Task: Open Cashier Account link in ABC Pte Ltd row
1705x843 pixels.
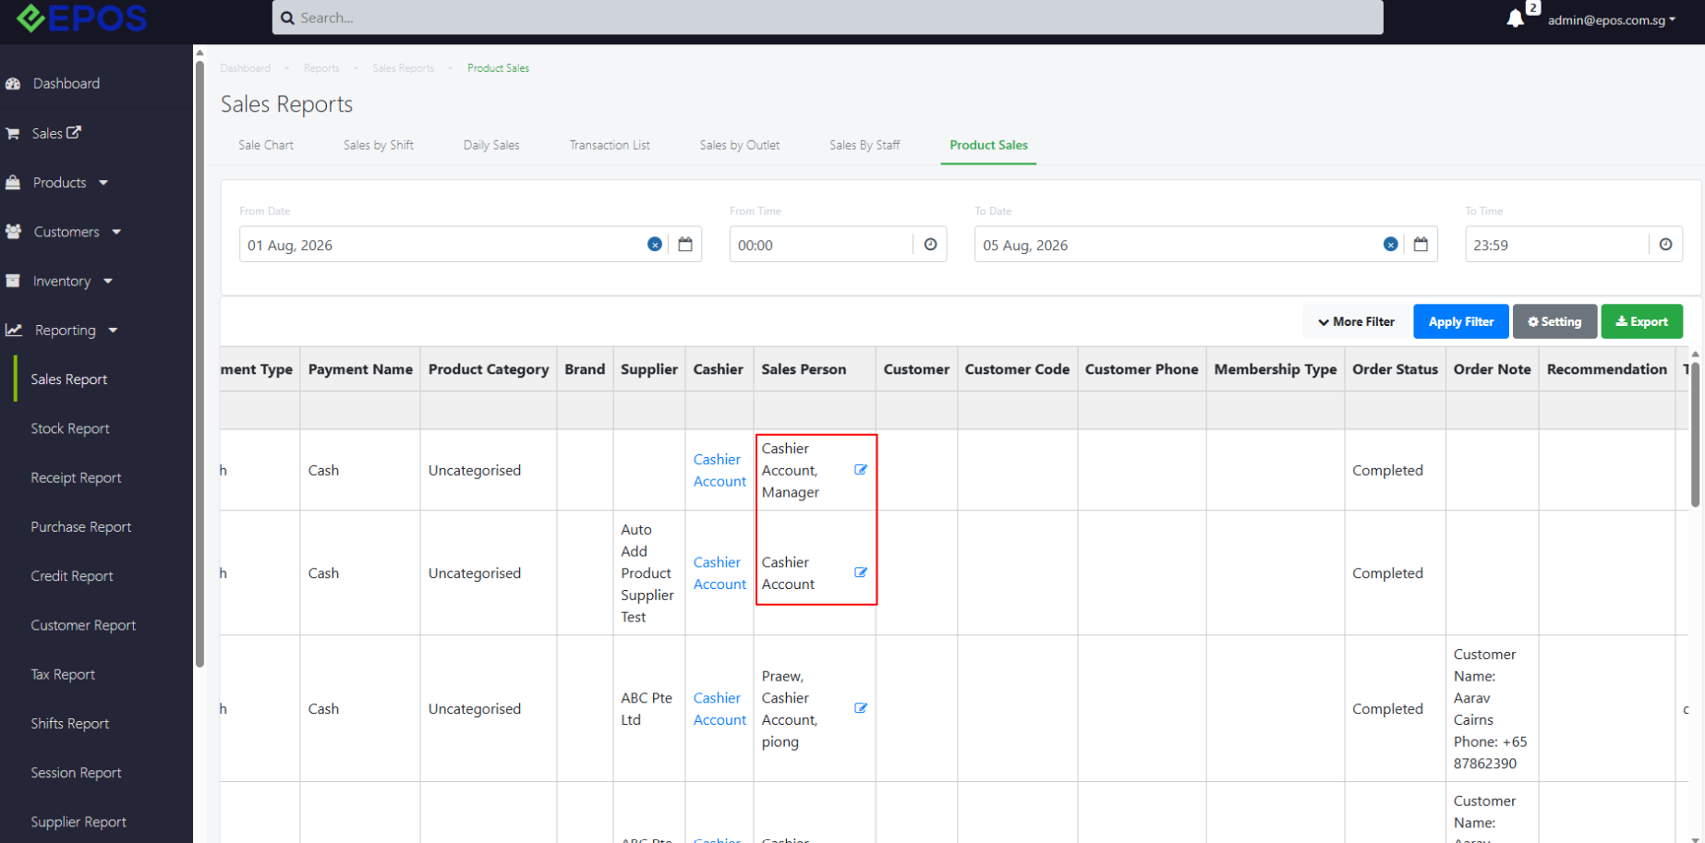Action: [x=719, y=709]
